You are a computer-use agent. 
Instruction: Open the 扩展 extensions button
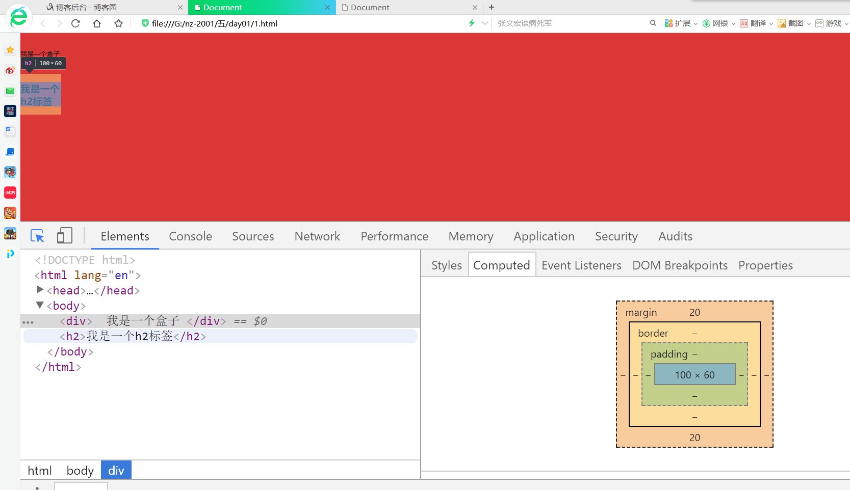pyautogui.click(x=678, y=23)
